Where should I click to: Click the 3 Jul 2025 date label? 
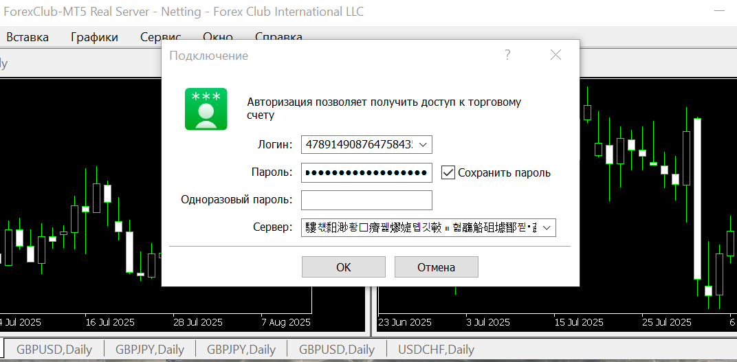coord(488,323)
